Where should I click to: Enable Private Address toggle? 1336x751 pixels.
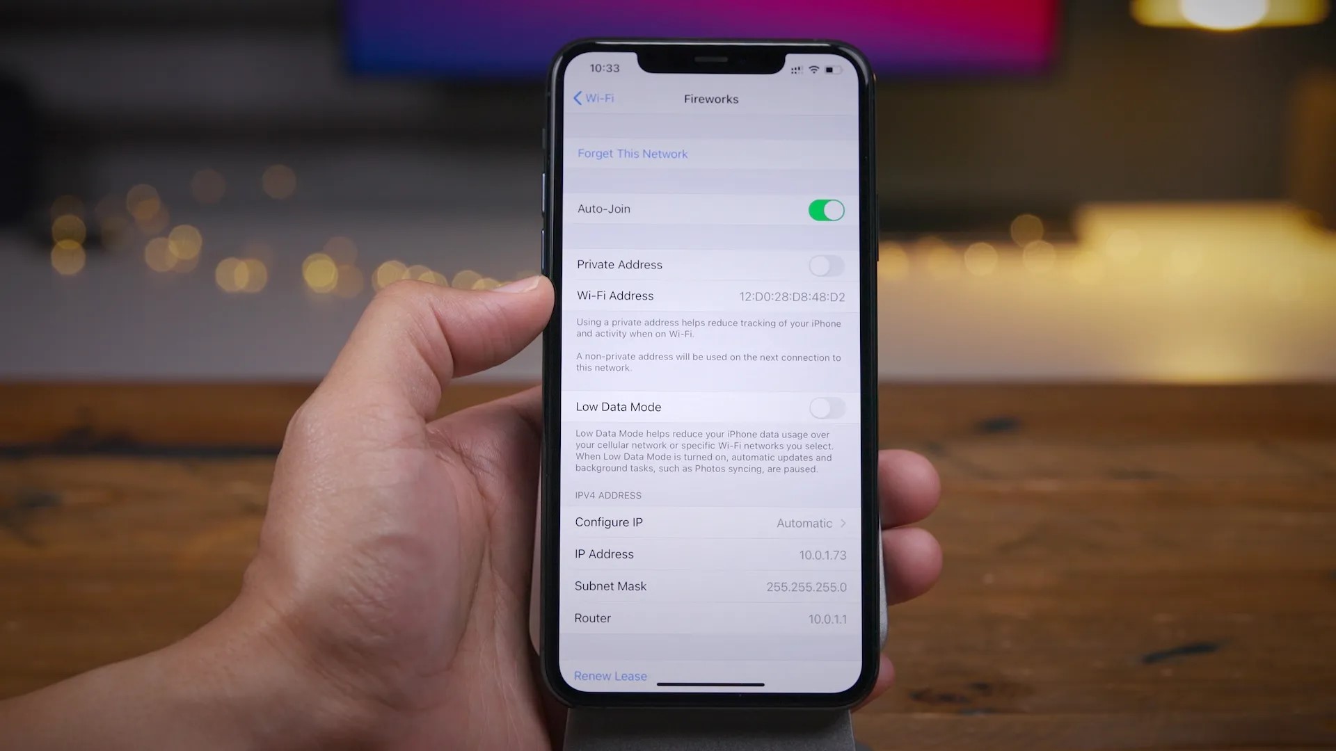click(825, 265)
